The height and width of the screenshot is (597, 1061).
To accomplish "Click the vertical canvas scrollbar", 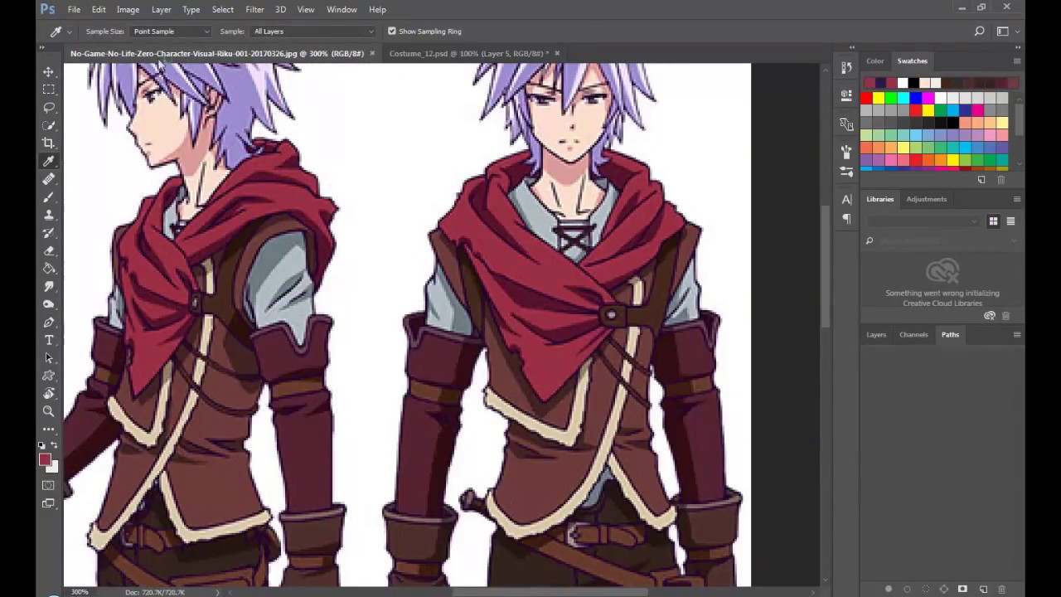I will pyautogui.click(x=826, y=265).
